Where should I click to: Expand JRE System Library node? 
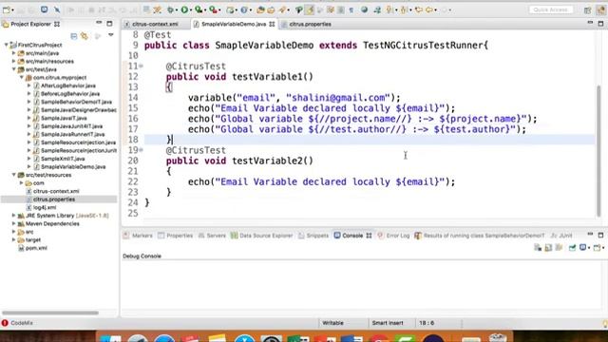tap(13, 216)
